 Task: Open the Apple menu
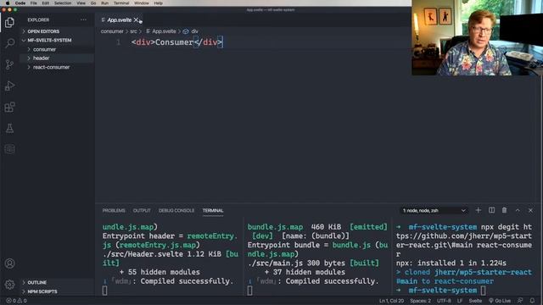tap(8, 3)
